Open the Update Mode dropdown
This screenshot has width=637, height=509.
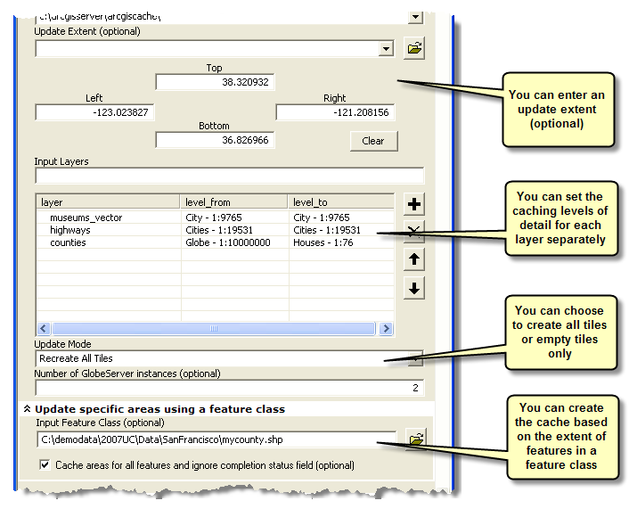415,358
